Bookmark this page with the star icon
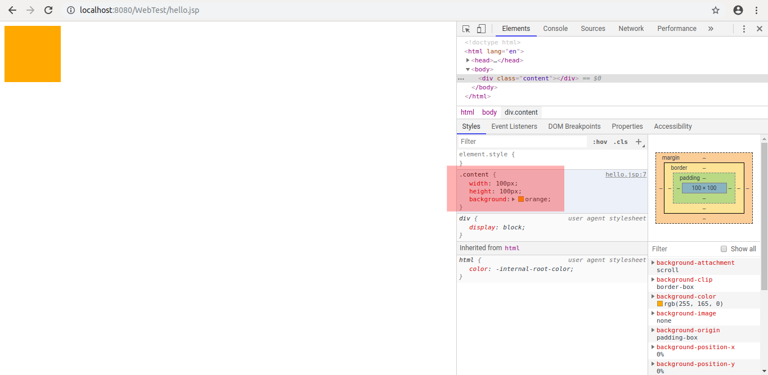 pyautogui.click(x=716, y=10)
